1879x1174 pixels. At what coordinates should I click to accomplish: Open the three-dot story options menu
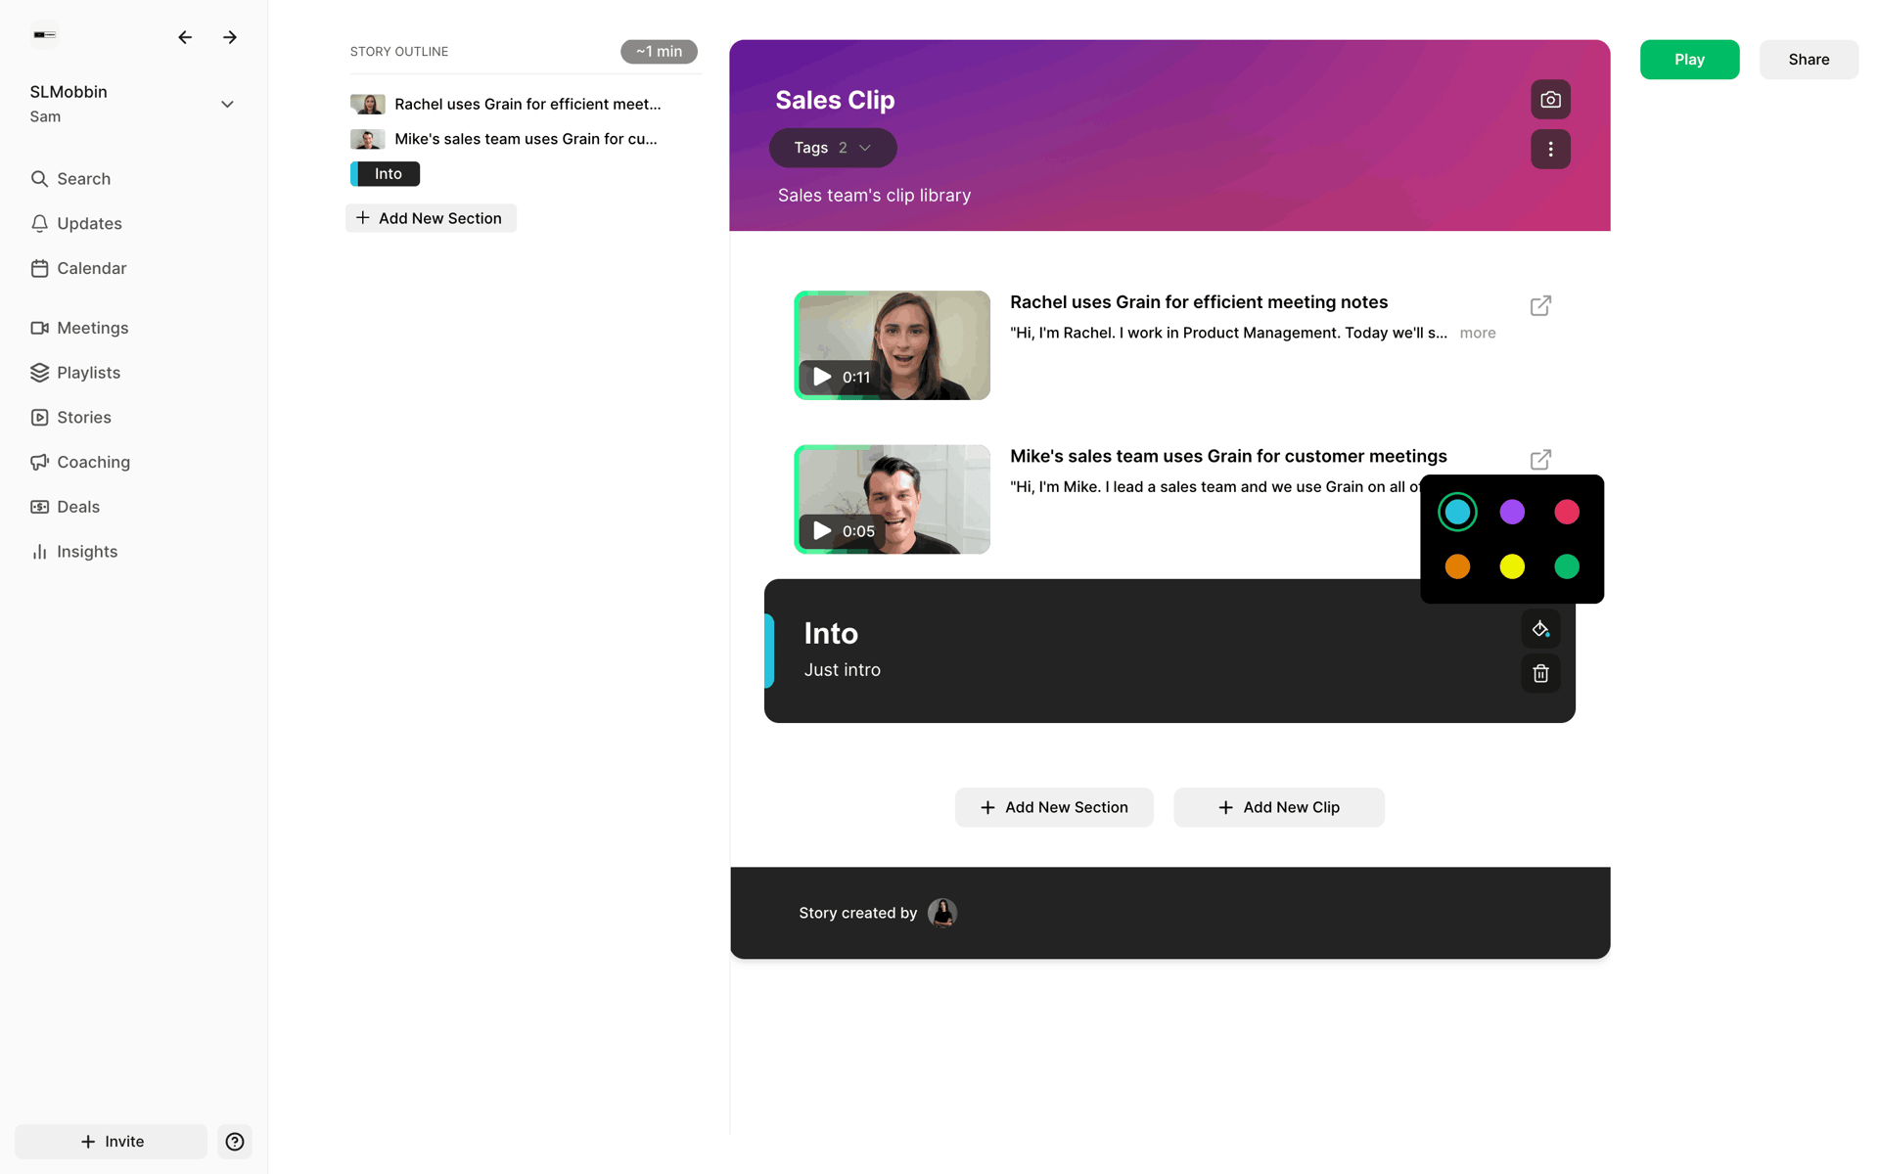pos(1550,150)
